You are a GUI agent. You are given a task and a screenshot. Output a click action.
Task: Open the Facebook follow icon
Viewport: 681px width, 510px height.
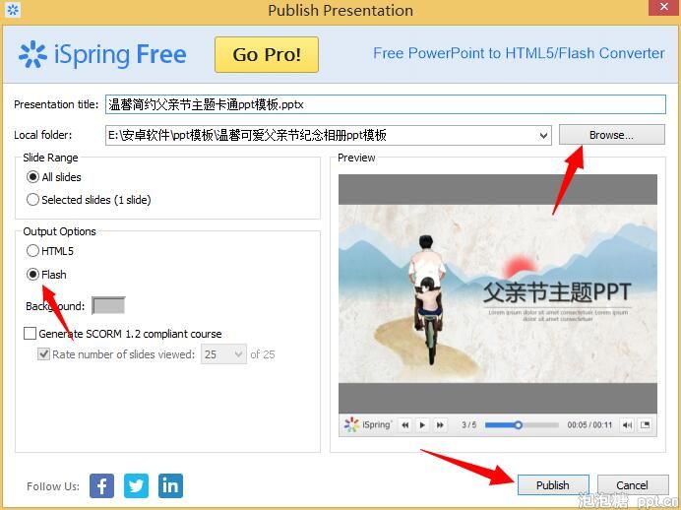pyautogui.click(x=101, y=485)
